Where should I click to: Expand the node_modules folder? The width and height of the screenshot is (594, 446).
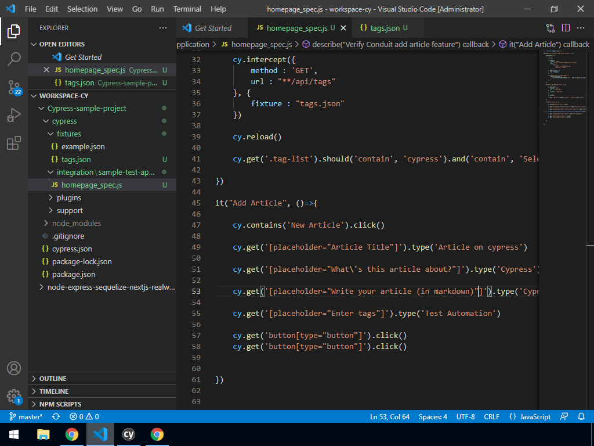click(76, 223)
